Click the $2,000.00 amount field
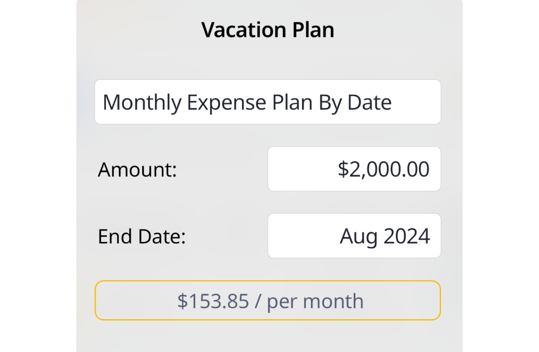 pyautogui.click(x=354, y=169)
